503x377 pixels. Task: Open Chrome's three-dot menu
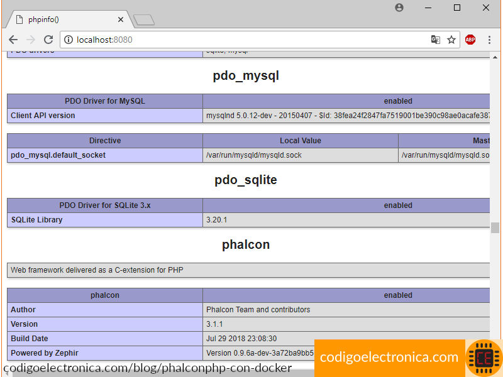489,40
